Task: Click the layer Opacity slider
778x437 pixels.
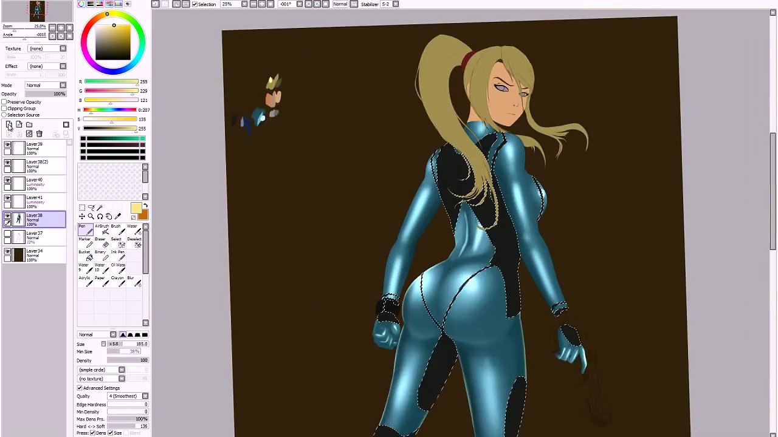Action: [46, 94]
